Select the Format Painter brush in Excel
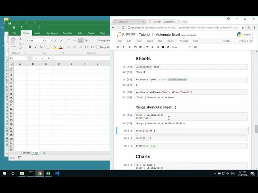The width and height of the screenshot is (258, 193). (20, 48)
